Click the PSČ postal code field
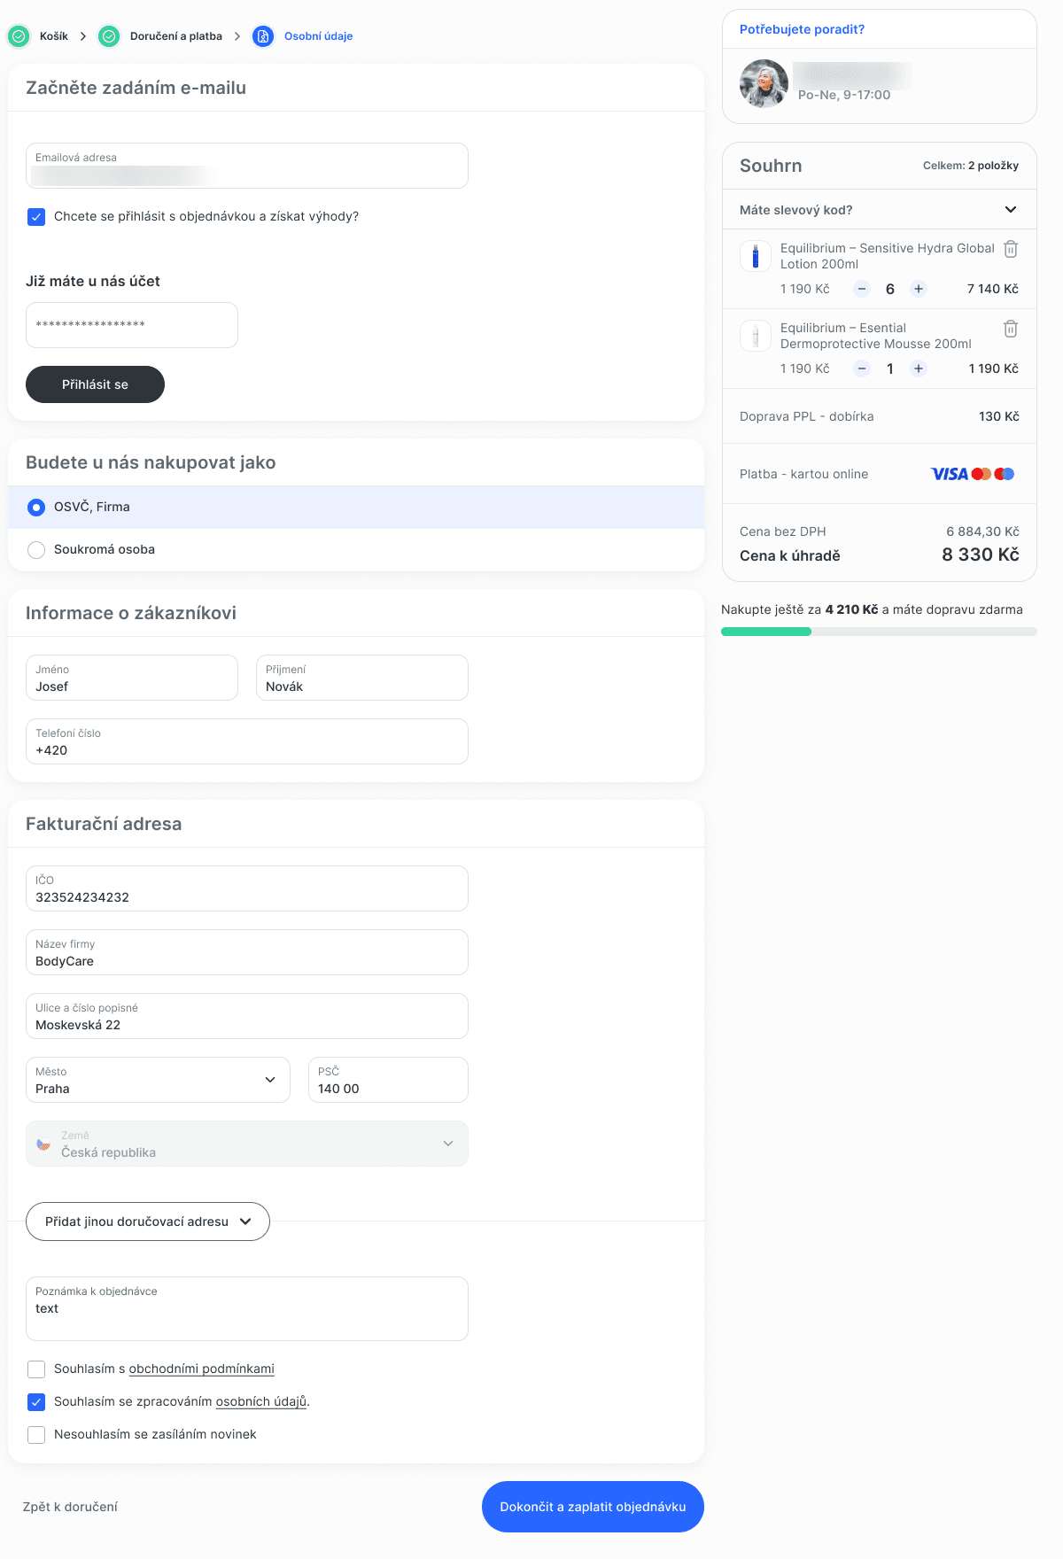 tap(388, 1080)
